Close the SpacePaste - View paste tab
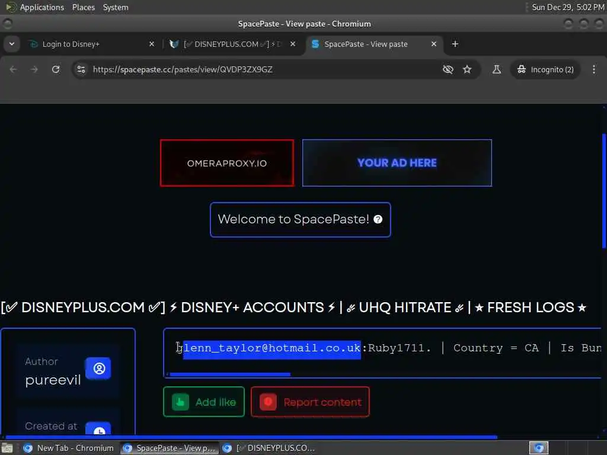This screenshot has height=455, width=607. tap(434, 44)
